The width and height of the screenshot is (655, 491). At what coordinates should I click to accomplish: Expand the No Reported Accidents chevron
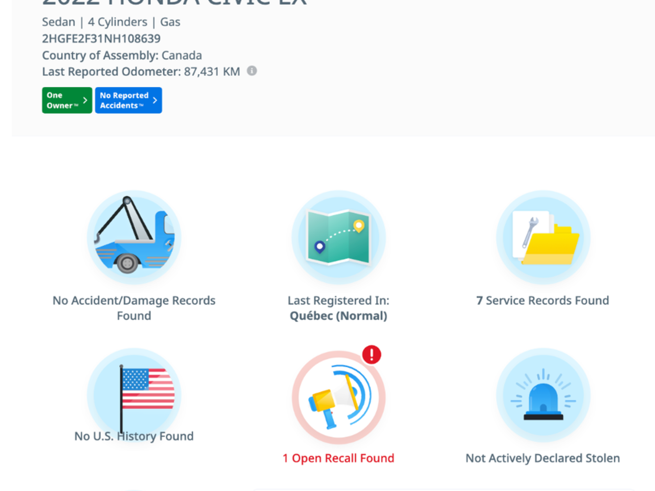pos(155,100)
